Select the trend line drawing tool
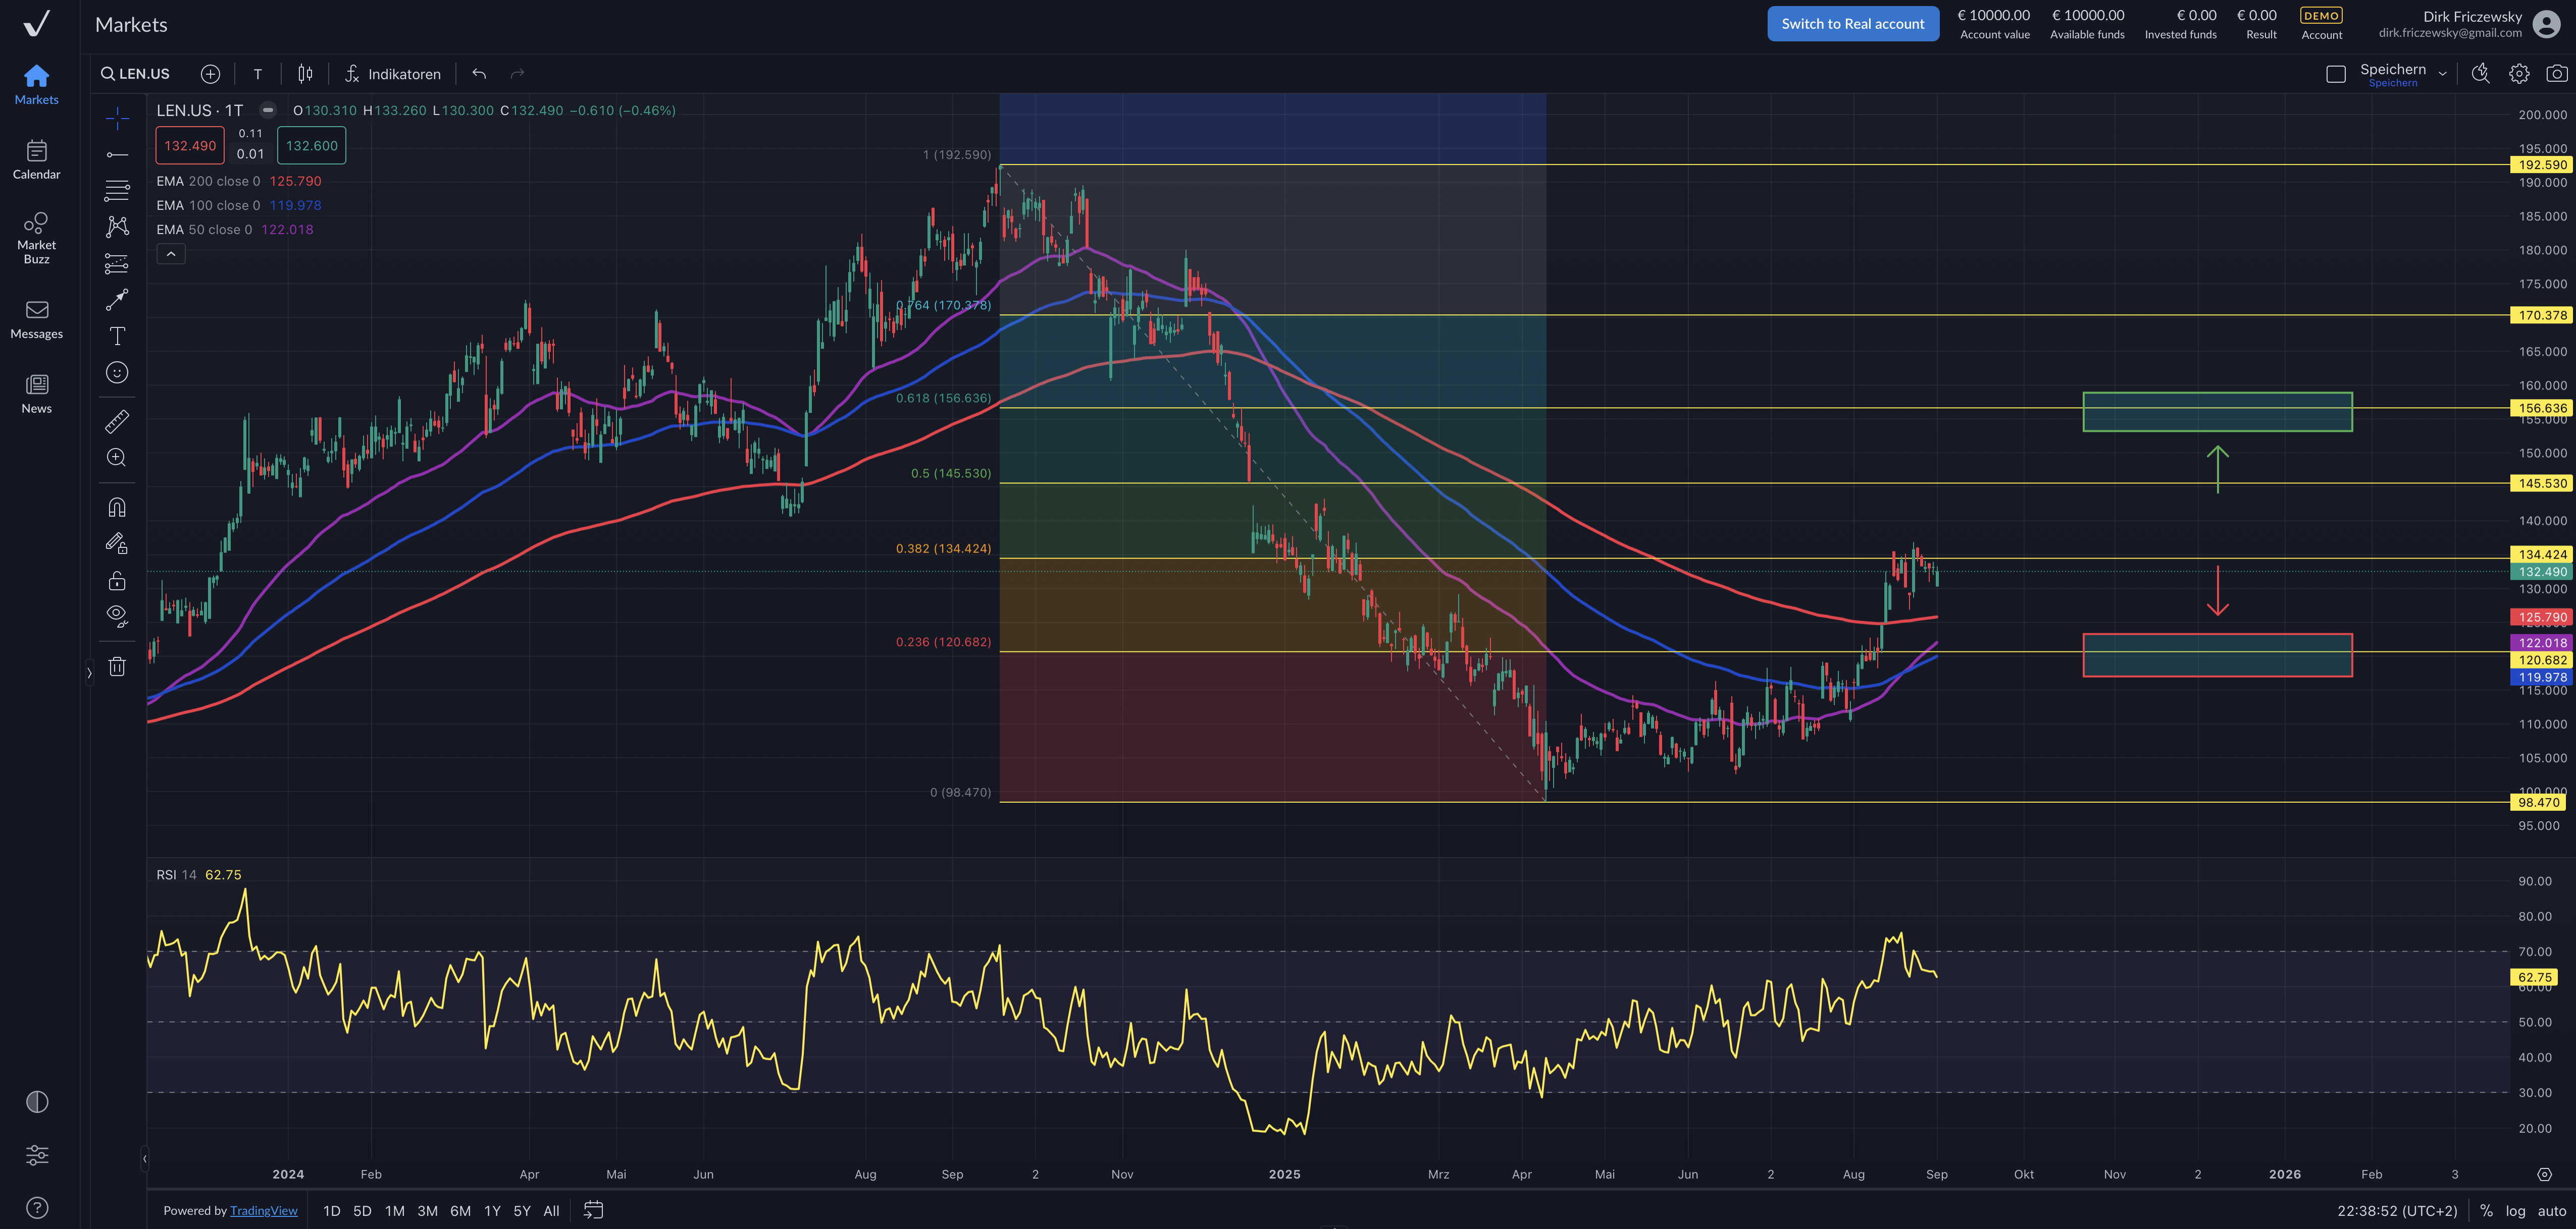This screenshot has width=2576, height=1229. [x=117, y=154]
